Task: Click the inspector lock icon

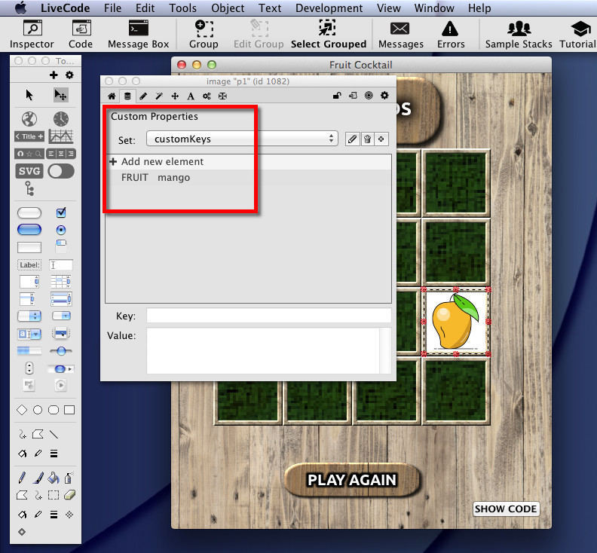Action: (337, 96)
